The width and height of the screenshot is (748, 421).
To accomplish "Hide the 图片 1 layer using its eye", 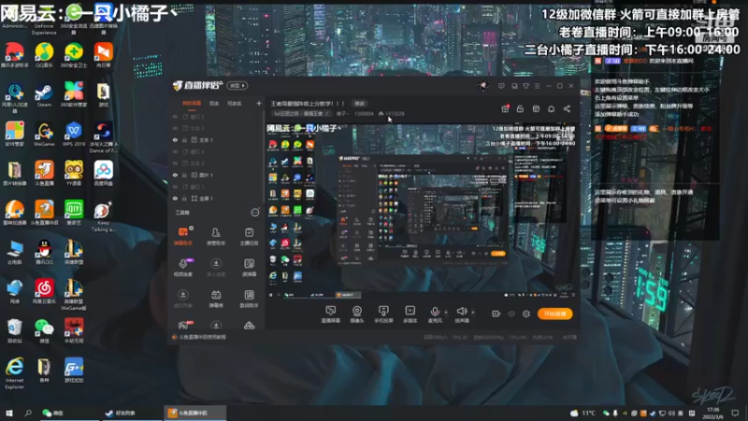I will point(175,175).
